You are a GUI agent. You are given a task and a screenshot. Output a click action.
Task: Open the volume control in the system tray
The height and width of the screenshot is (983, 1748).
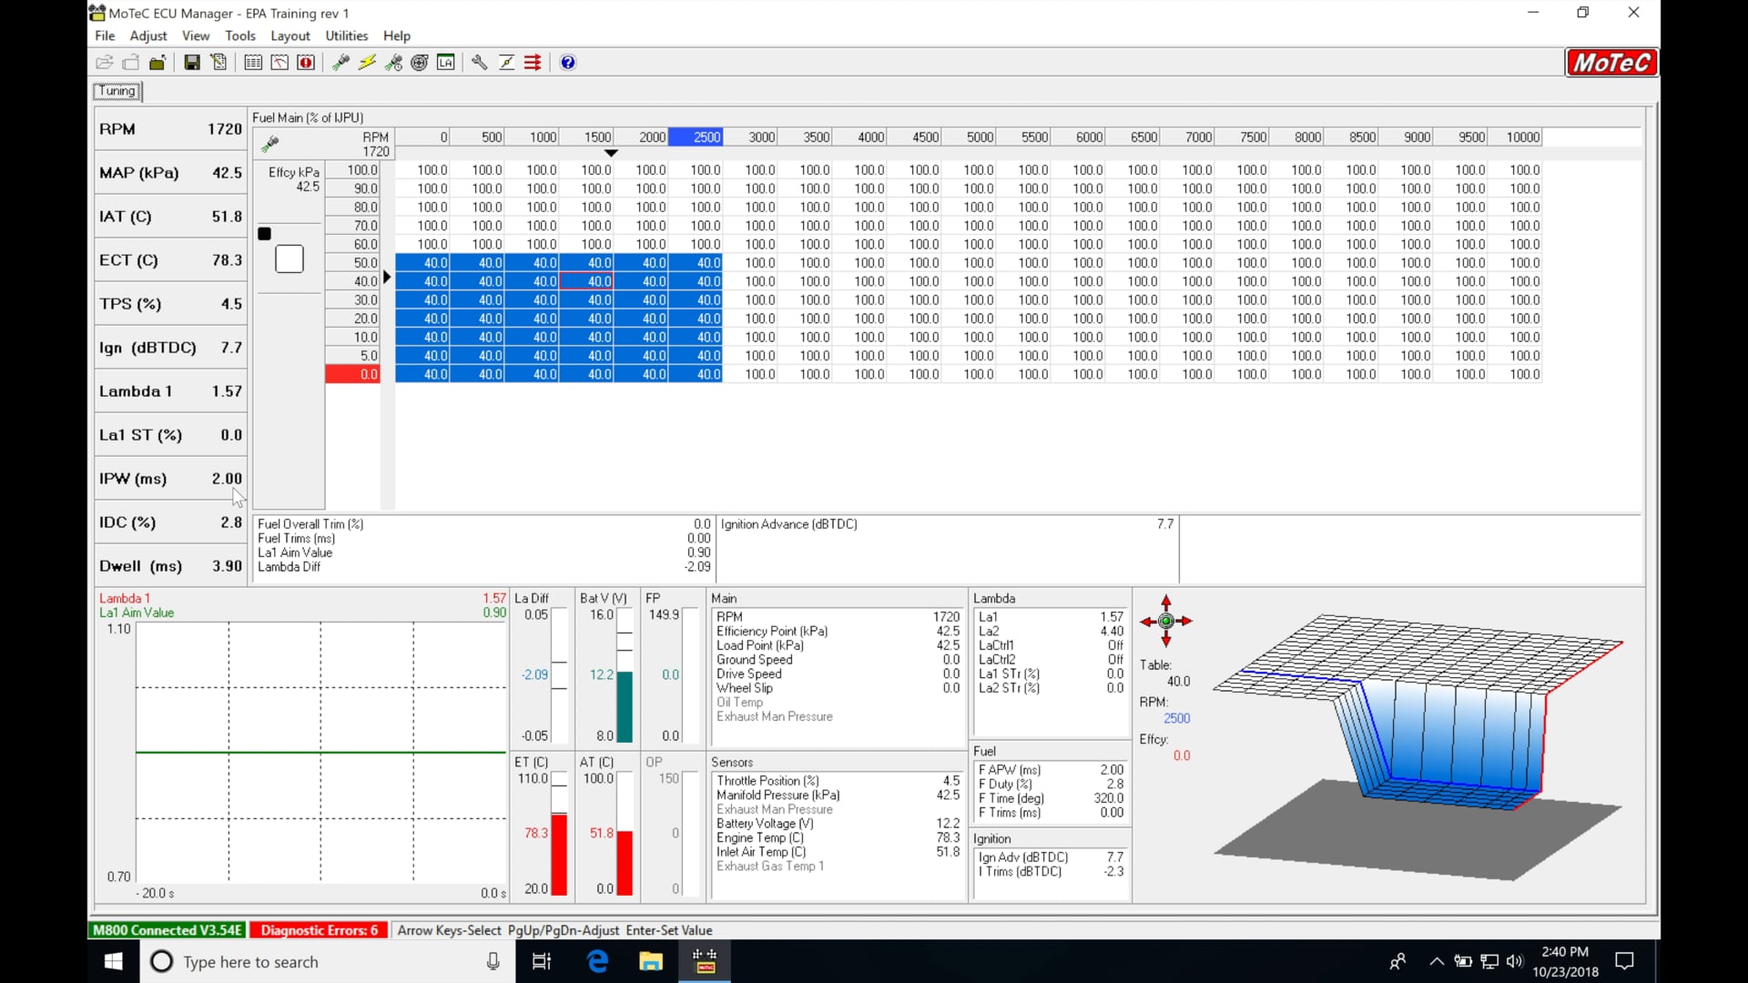1514,961
